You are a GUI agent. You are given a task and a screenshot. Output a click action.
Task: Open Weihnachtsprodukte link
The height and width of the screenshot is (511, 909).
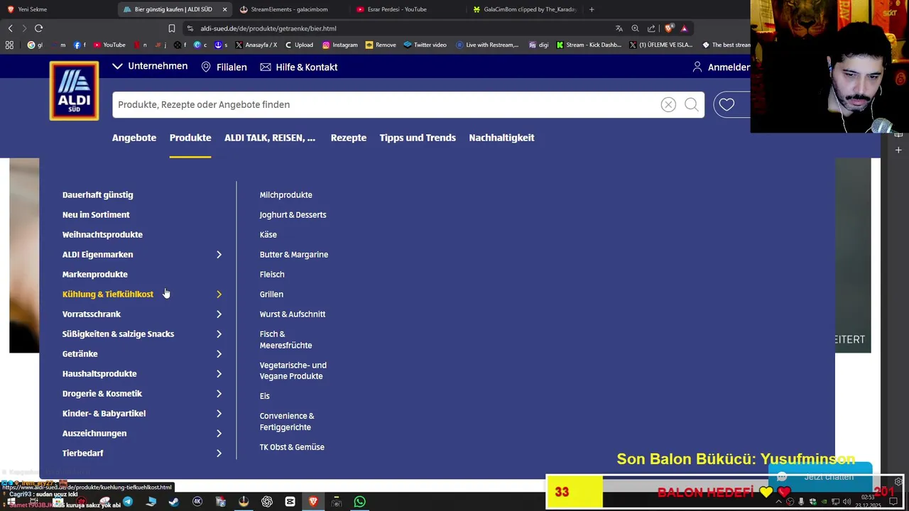click(102, 234)
